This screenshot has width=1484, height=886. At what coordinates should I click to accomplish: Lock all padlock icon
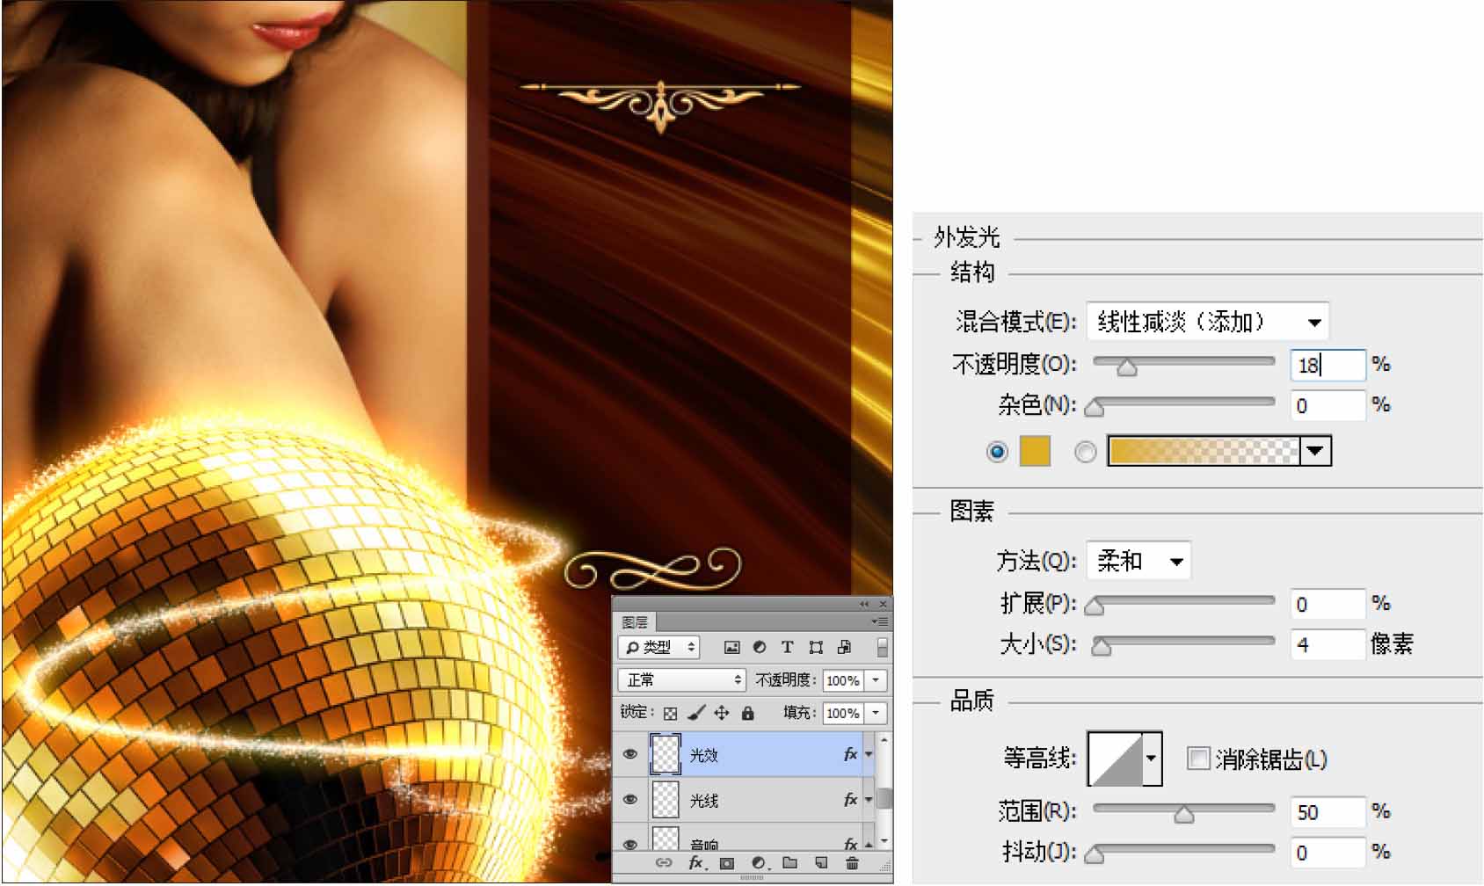tap(748, 713)
